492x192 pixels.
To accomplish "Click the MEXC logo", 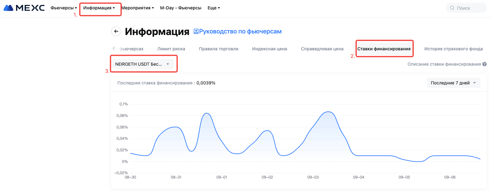I will pos(24,8).
